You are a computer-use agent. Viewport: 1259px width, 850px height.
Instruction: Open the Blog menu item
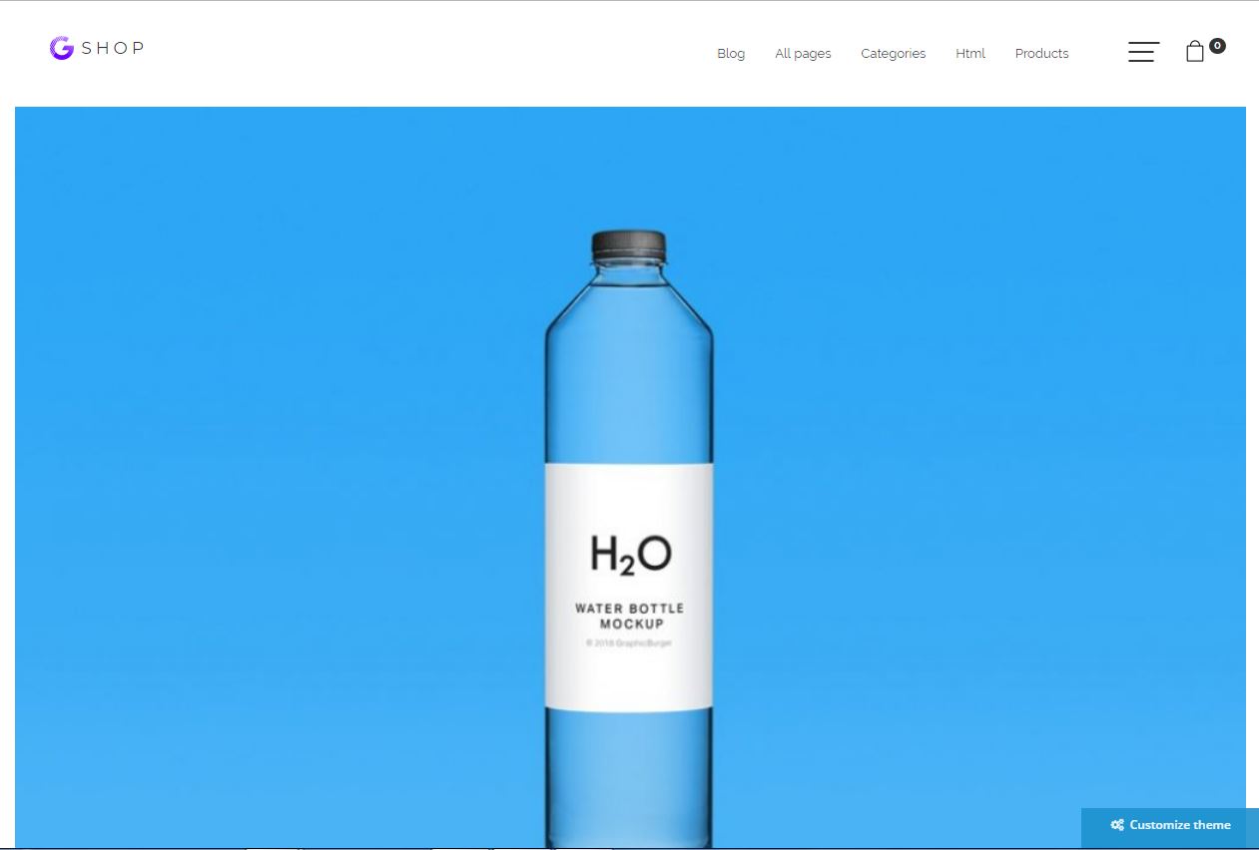pos(731,54)
